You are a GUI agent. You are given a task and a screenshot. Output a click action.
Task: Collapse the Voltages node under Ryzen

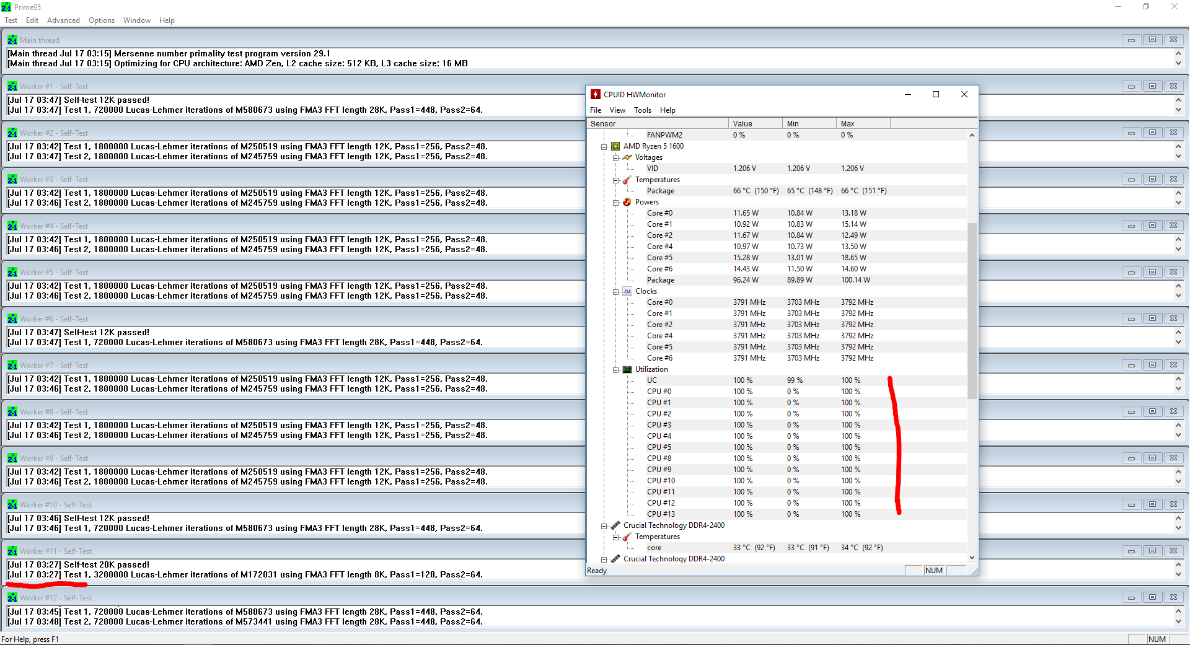click(x=615, y=158)
